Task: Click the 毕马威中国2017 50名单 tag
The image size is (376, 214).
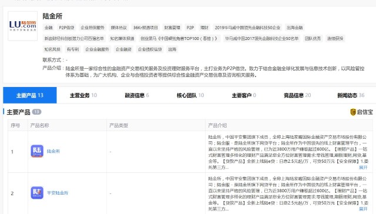Action: coord(261,38)
